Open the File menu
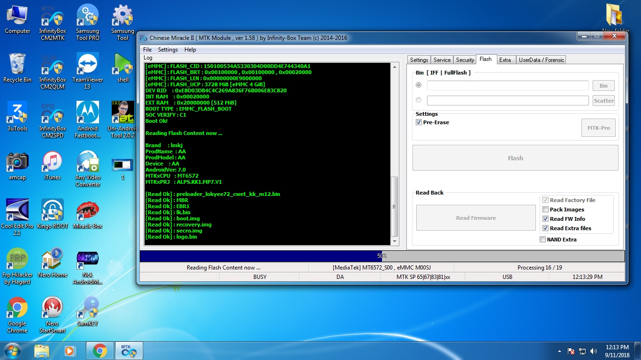The image size is (641, 360). tap(147, 50)
